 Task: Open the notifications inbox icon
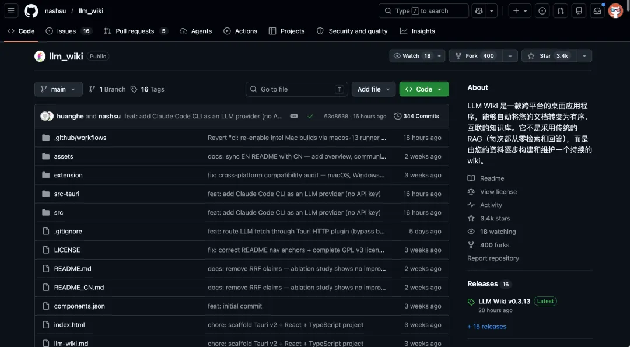[x=597, y=10]
